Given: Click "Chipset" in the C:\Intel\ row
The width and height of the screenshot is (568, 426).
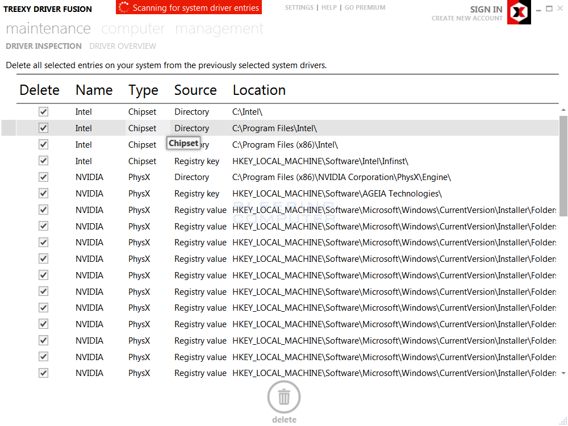Looking at the screenshot, I should click(142, 112).
